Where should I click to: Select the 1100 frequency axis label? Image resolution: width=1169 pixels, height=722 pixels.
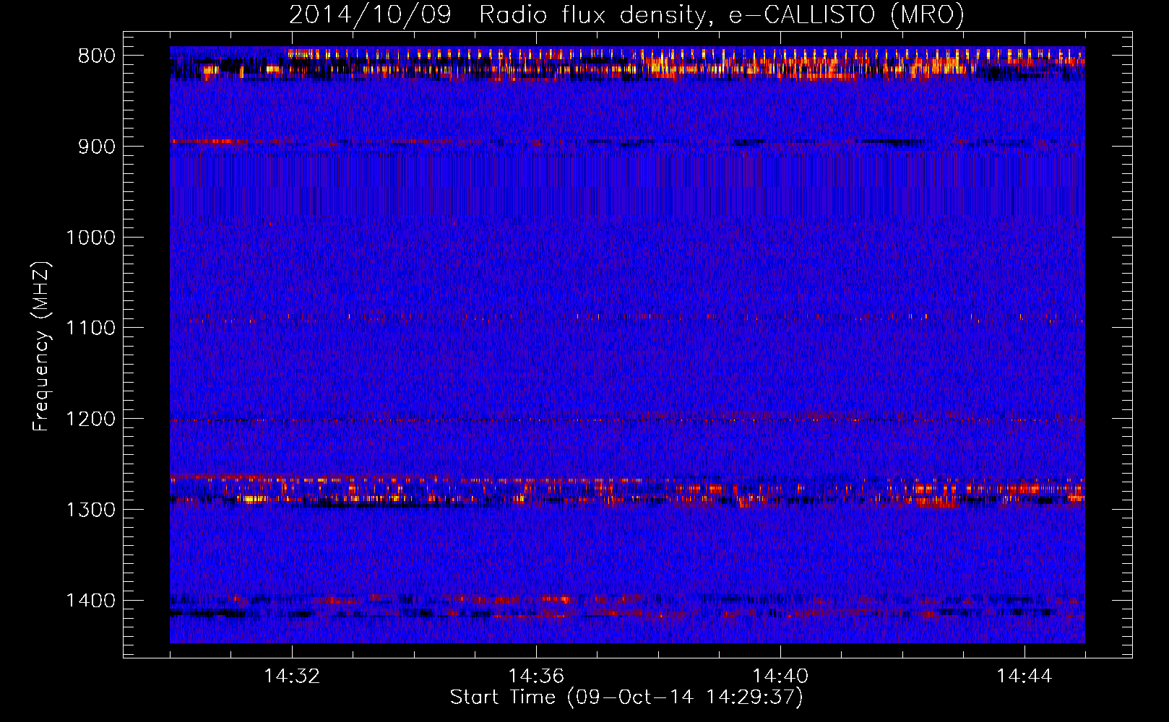pyautogui.click(x=90, y=329)
